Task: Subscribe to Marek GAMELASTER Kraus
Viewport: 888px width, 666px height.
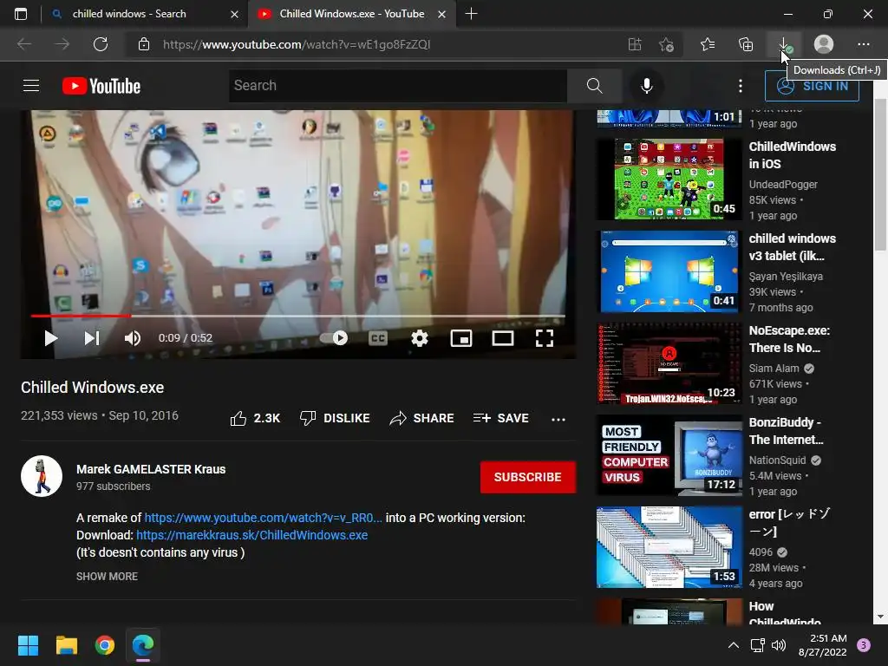Action: pyautogui.click(x=528, y=477)
